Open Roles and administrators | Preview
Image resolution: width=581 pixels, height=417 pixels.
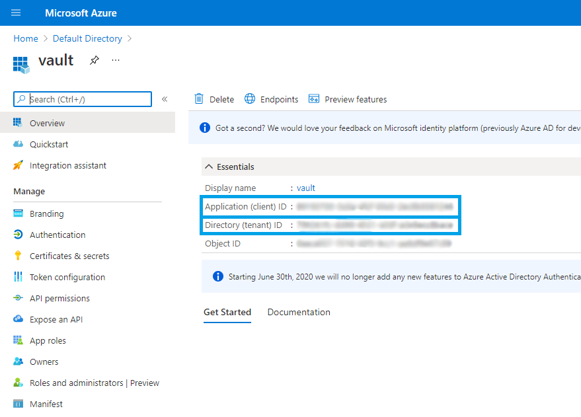click(x=95, y=383)
